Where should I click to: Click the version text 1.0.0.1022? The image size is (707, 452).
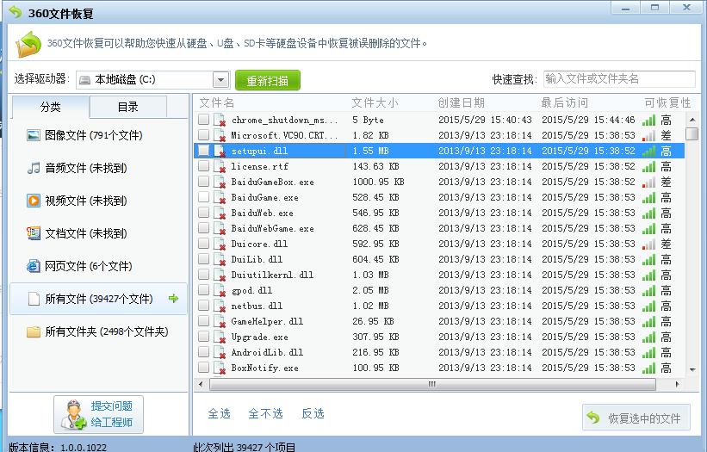pos(84,447)
